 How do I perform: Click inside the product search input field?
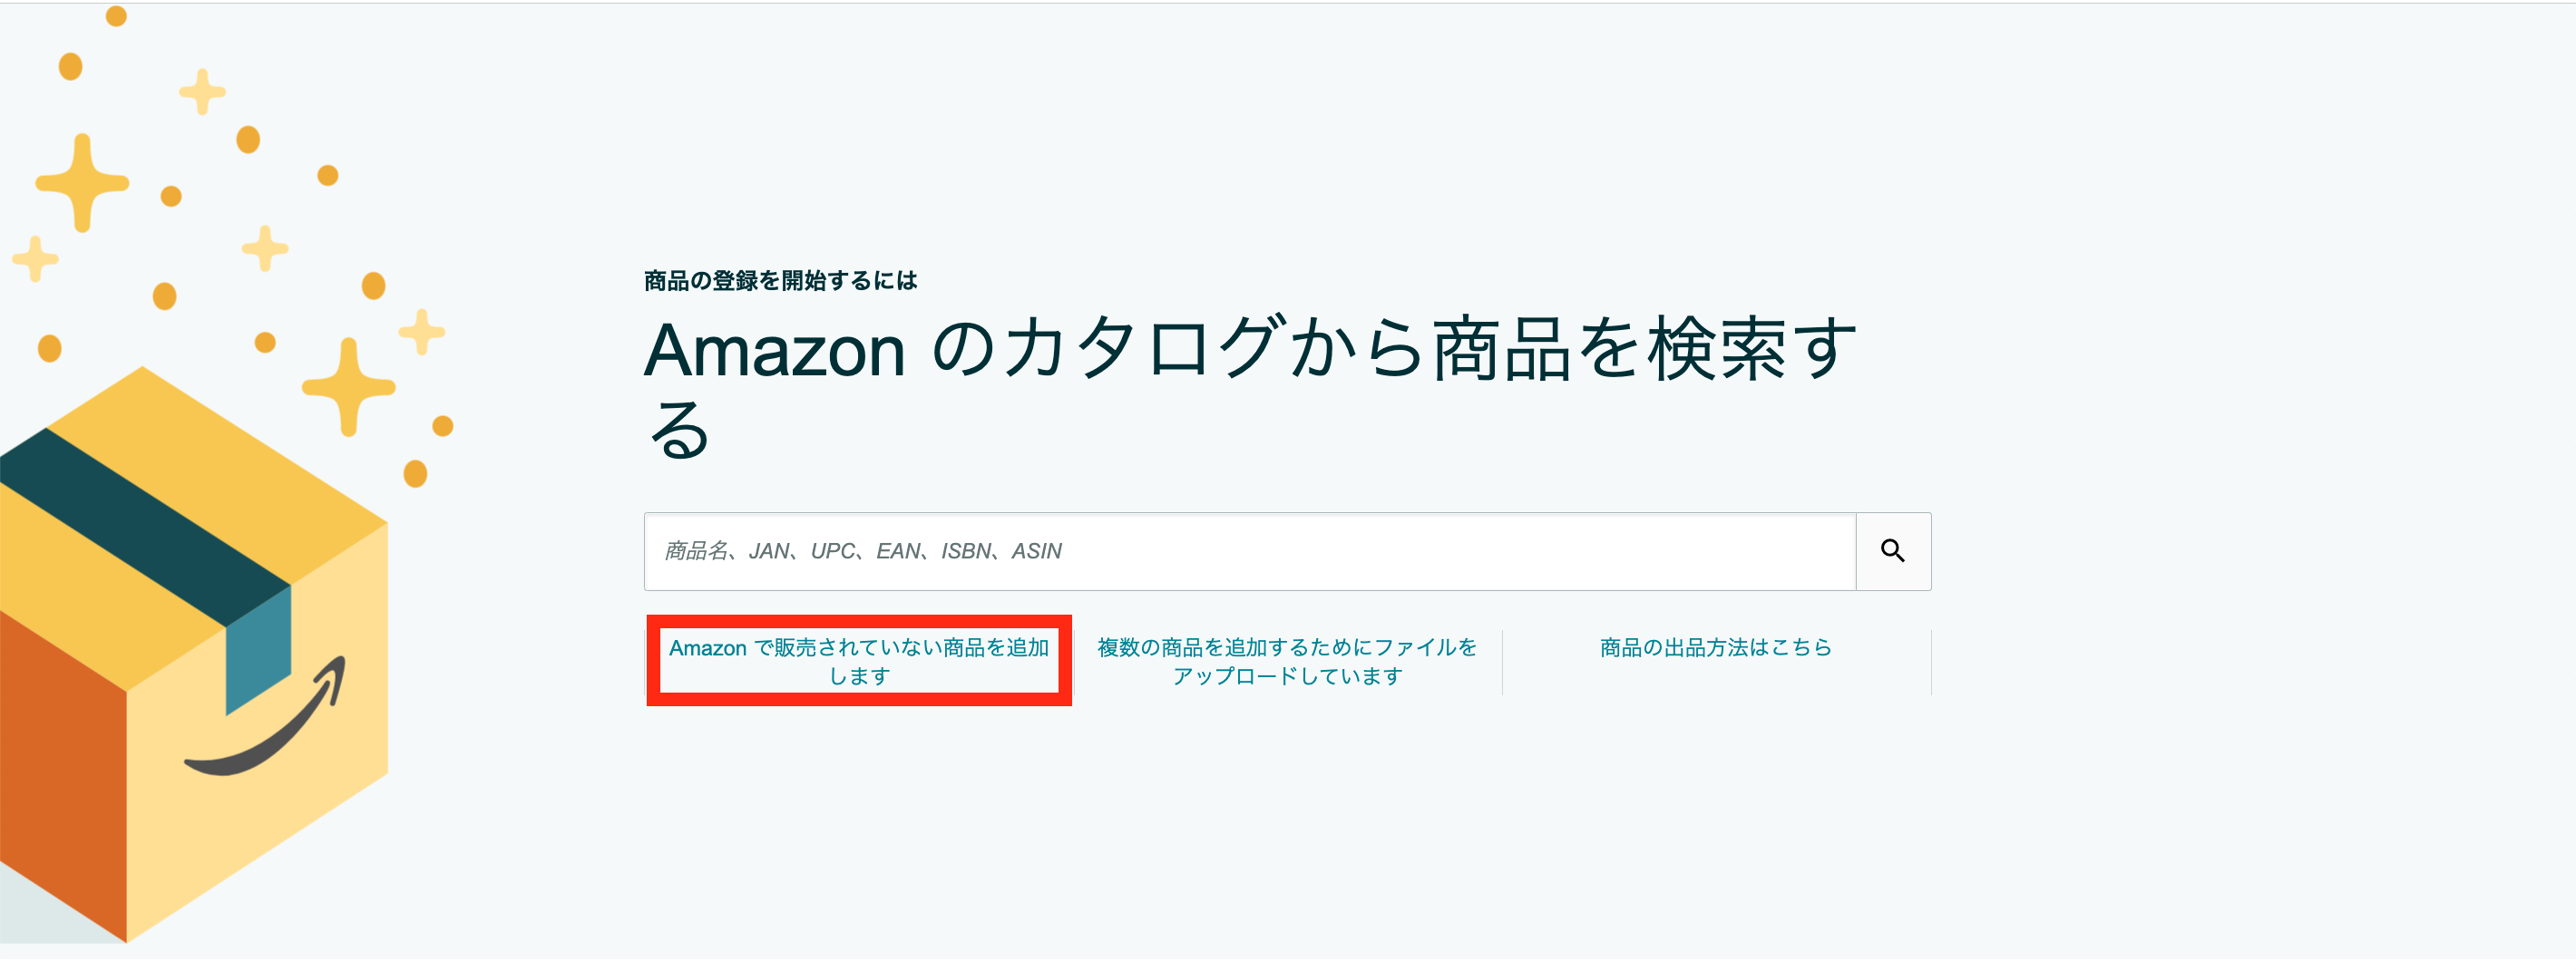(x=1250, y=551)
